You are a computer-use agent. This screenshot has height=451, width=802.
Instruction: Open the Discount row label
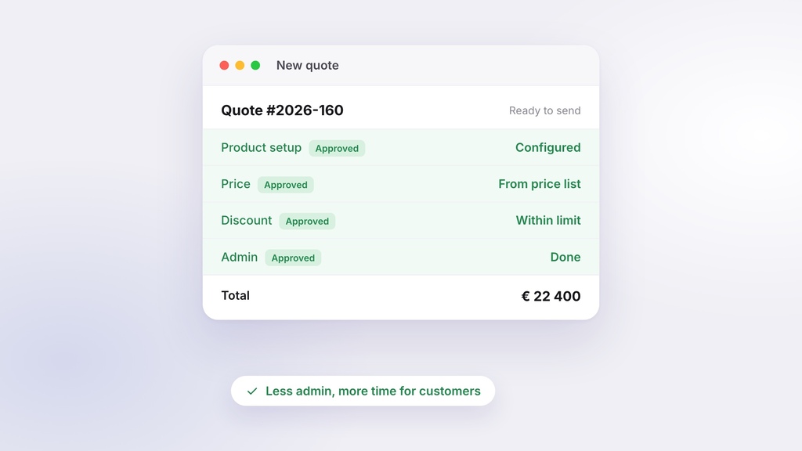point(247,220)
